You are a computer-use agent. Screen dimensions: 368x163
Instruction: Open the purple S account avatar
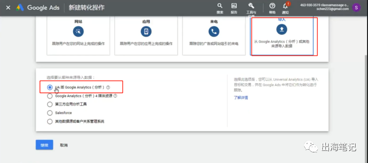(x=356, y=8)
